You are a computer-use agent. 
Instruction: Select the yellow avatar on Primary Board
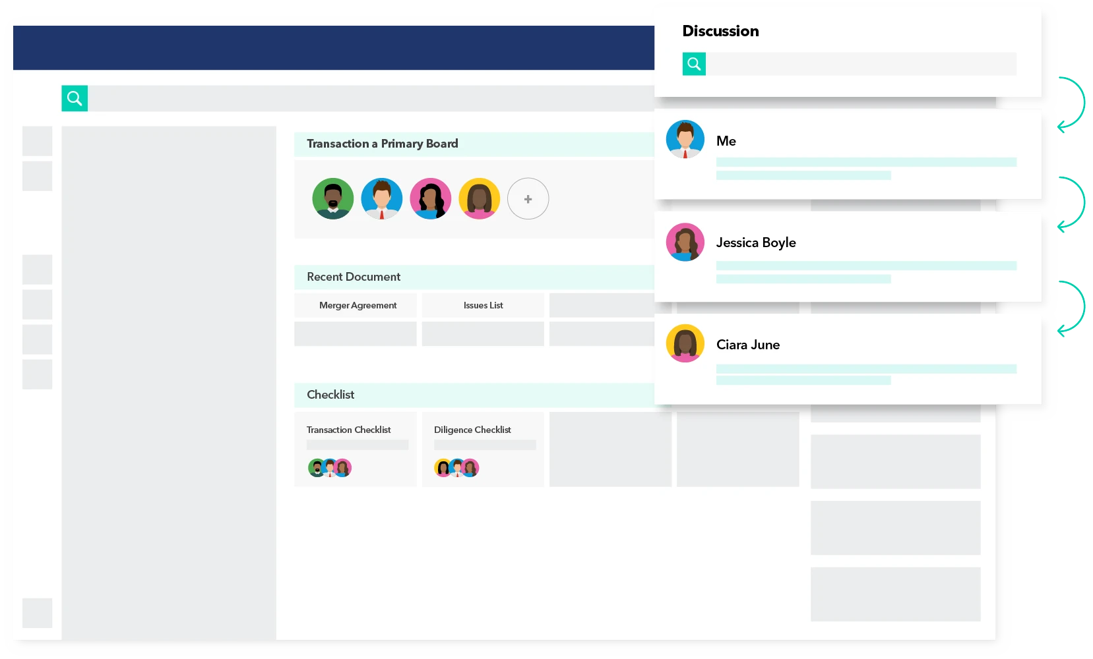tap(480, 198)
